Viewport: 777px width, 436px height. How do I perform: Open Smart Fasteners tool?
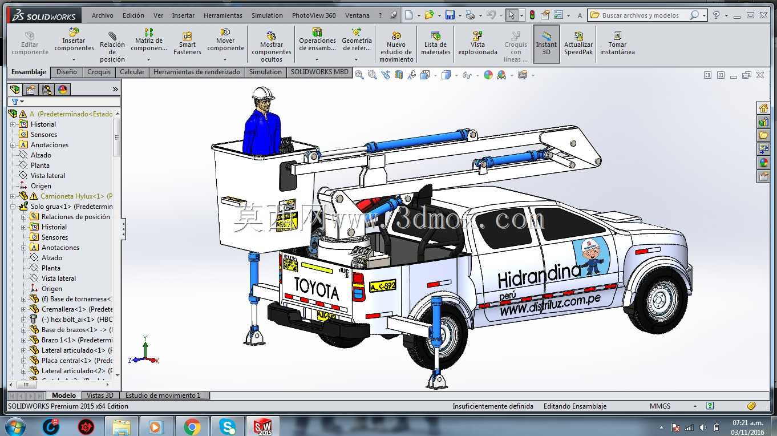pyautogui.click(x=187, y=44)
